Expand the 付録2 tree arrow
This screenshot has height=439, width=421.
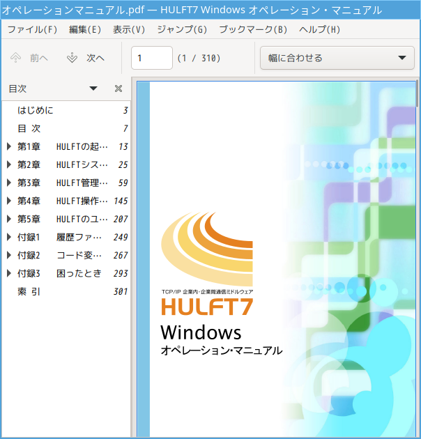pos(9,255)
